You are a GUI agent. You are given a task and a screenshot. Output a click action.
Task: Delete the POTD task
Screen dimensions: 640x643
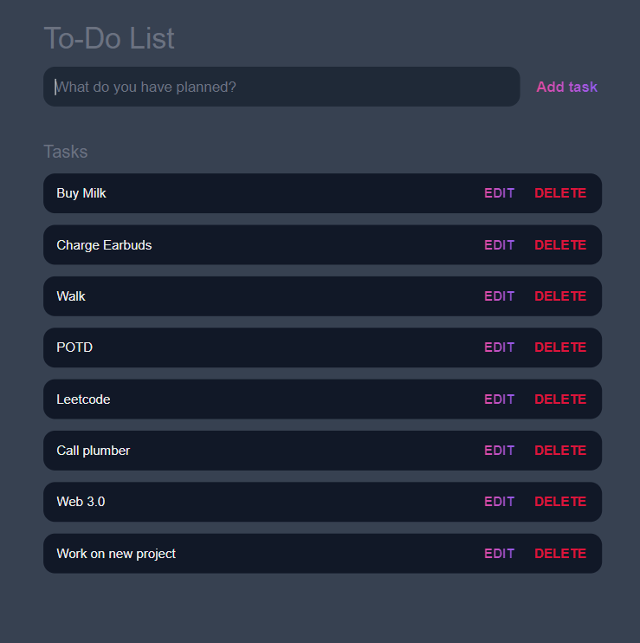pyautogui.click(x=560, y=347)
